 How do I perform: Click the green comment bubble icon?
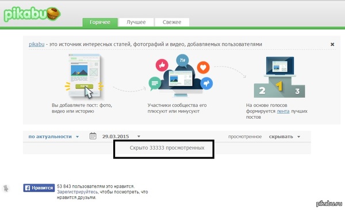(155, 83)
